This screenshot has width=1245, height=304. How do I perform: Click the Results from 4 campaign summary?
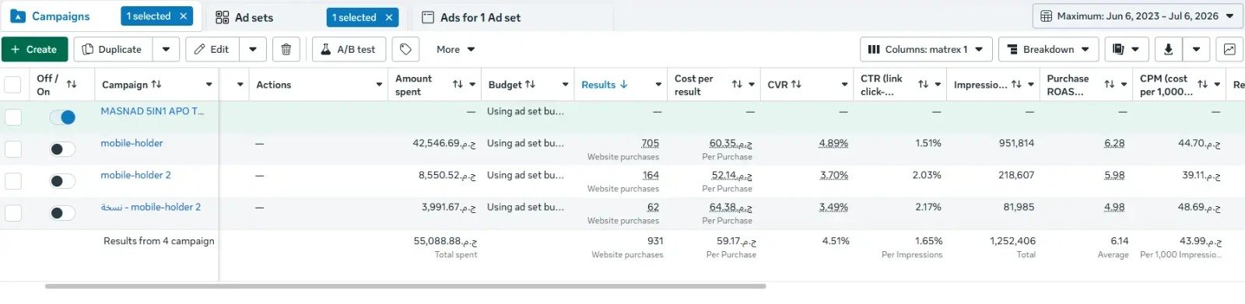(x=159, y=241)
